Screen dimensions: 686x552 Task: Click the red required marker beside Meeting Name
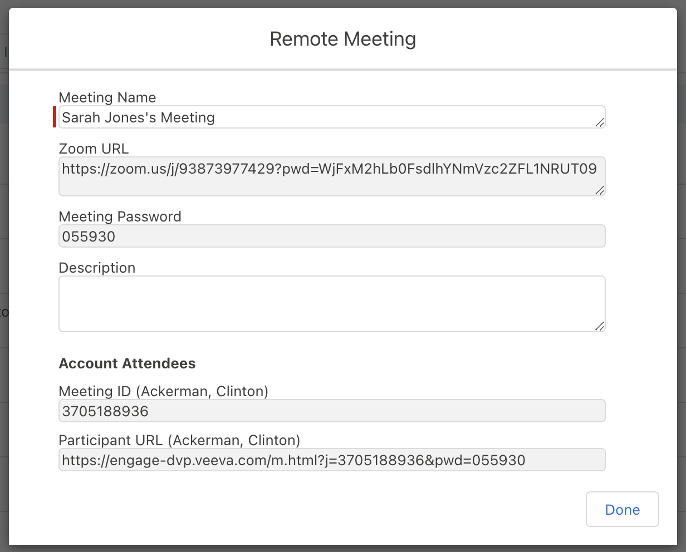coord(55,117)
